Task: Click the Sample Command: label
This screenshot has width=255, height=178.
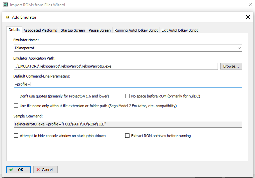Action: click(x=28, y=116)
